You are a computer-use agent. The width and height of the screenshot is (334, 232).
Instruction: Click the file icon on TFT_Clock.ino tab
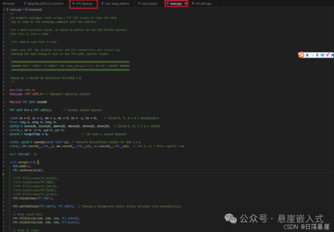73,3
